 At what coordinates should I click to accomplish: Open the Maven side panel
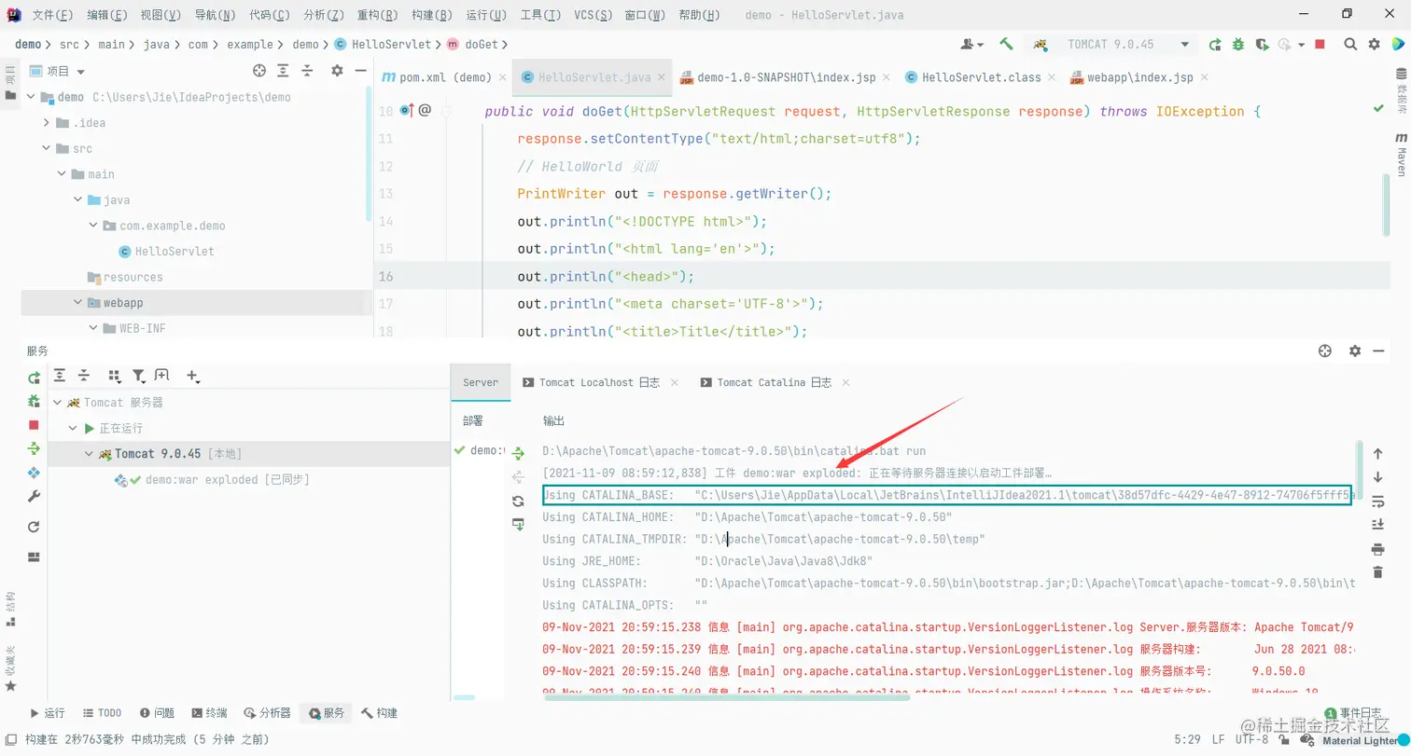[x=1400, y=154]
